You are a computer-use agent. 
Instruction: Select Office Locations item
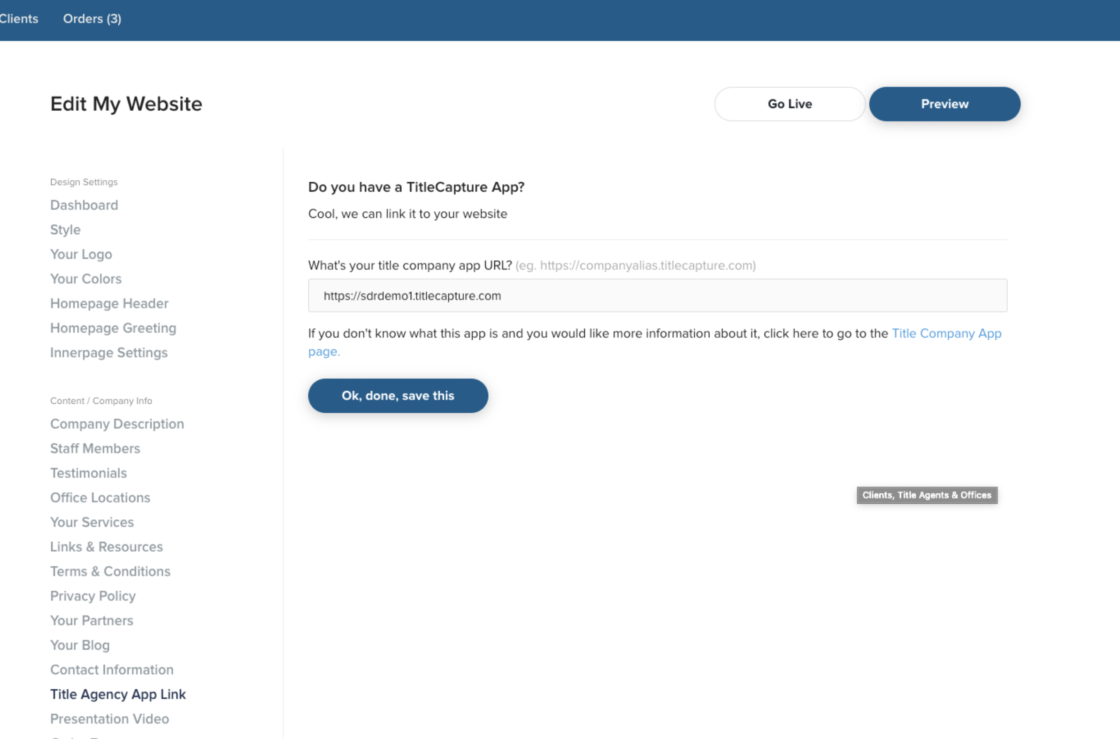pyautogui.click(x=100, y=497)
